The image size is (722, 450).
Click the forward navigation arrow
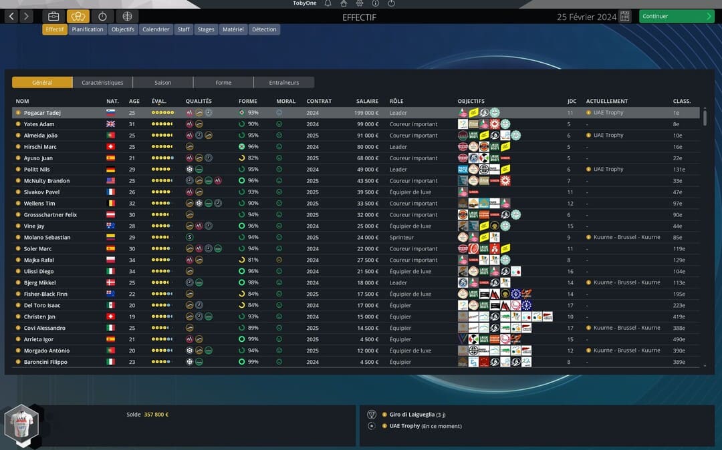pyautogui.click(x=26, y=17)
